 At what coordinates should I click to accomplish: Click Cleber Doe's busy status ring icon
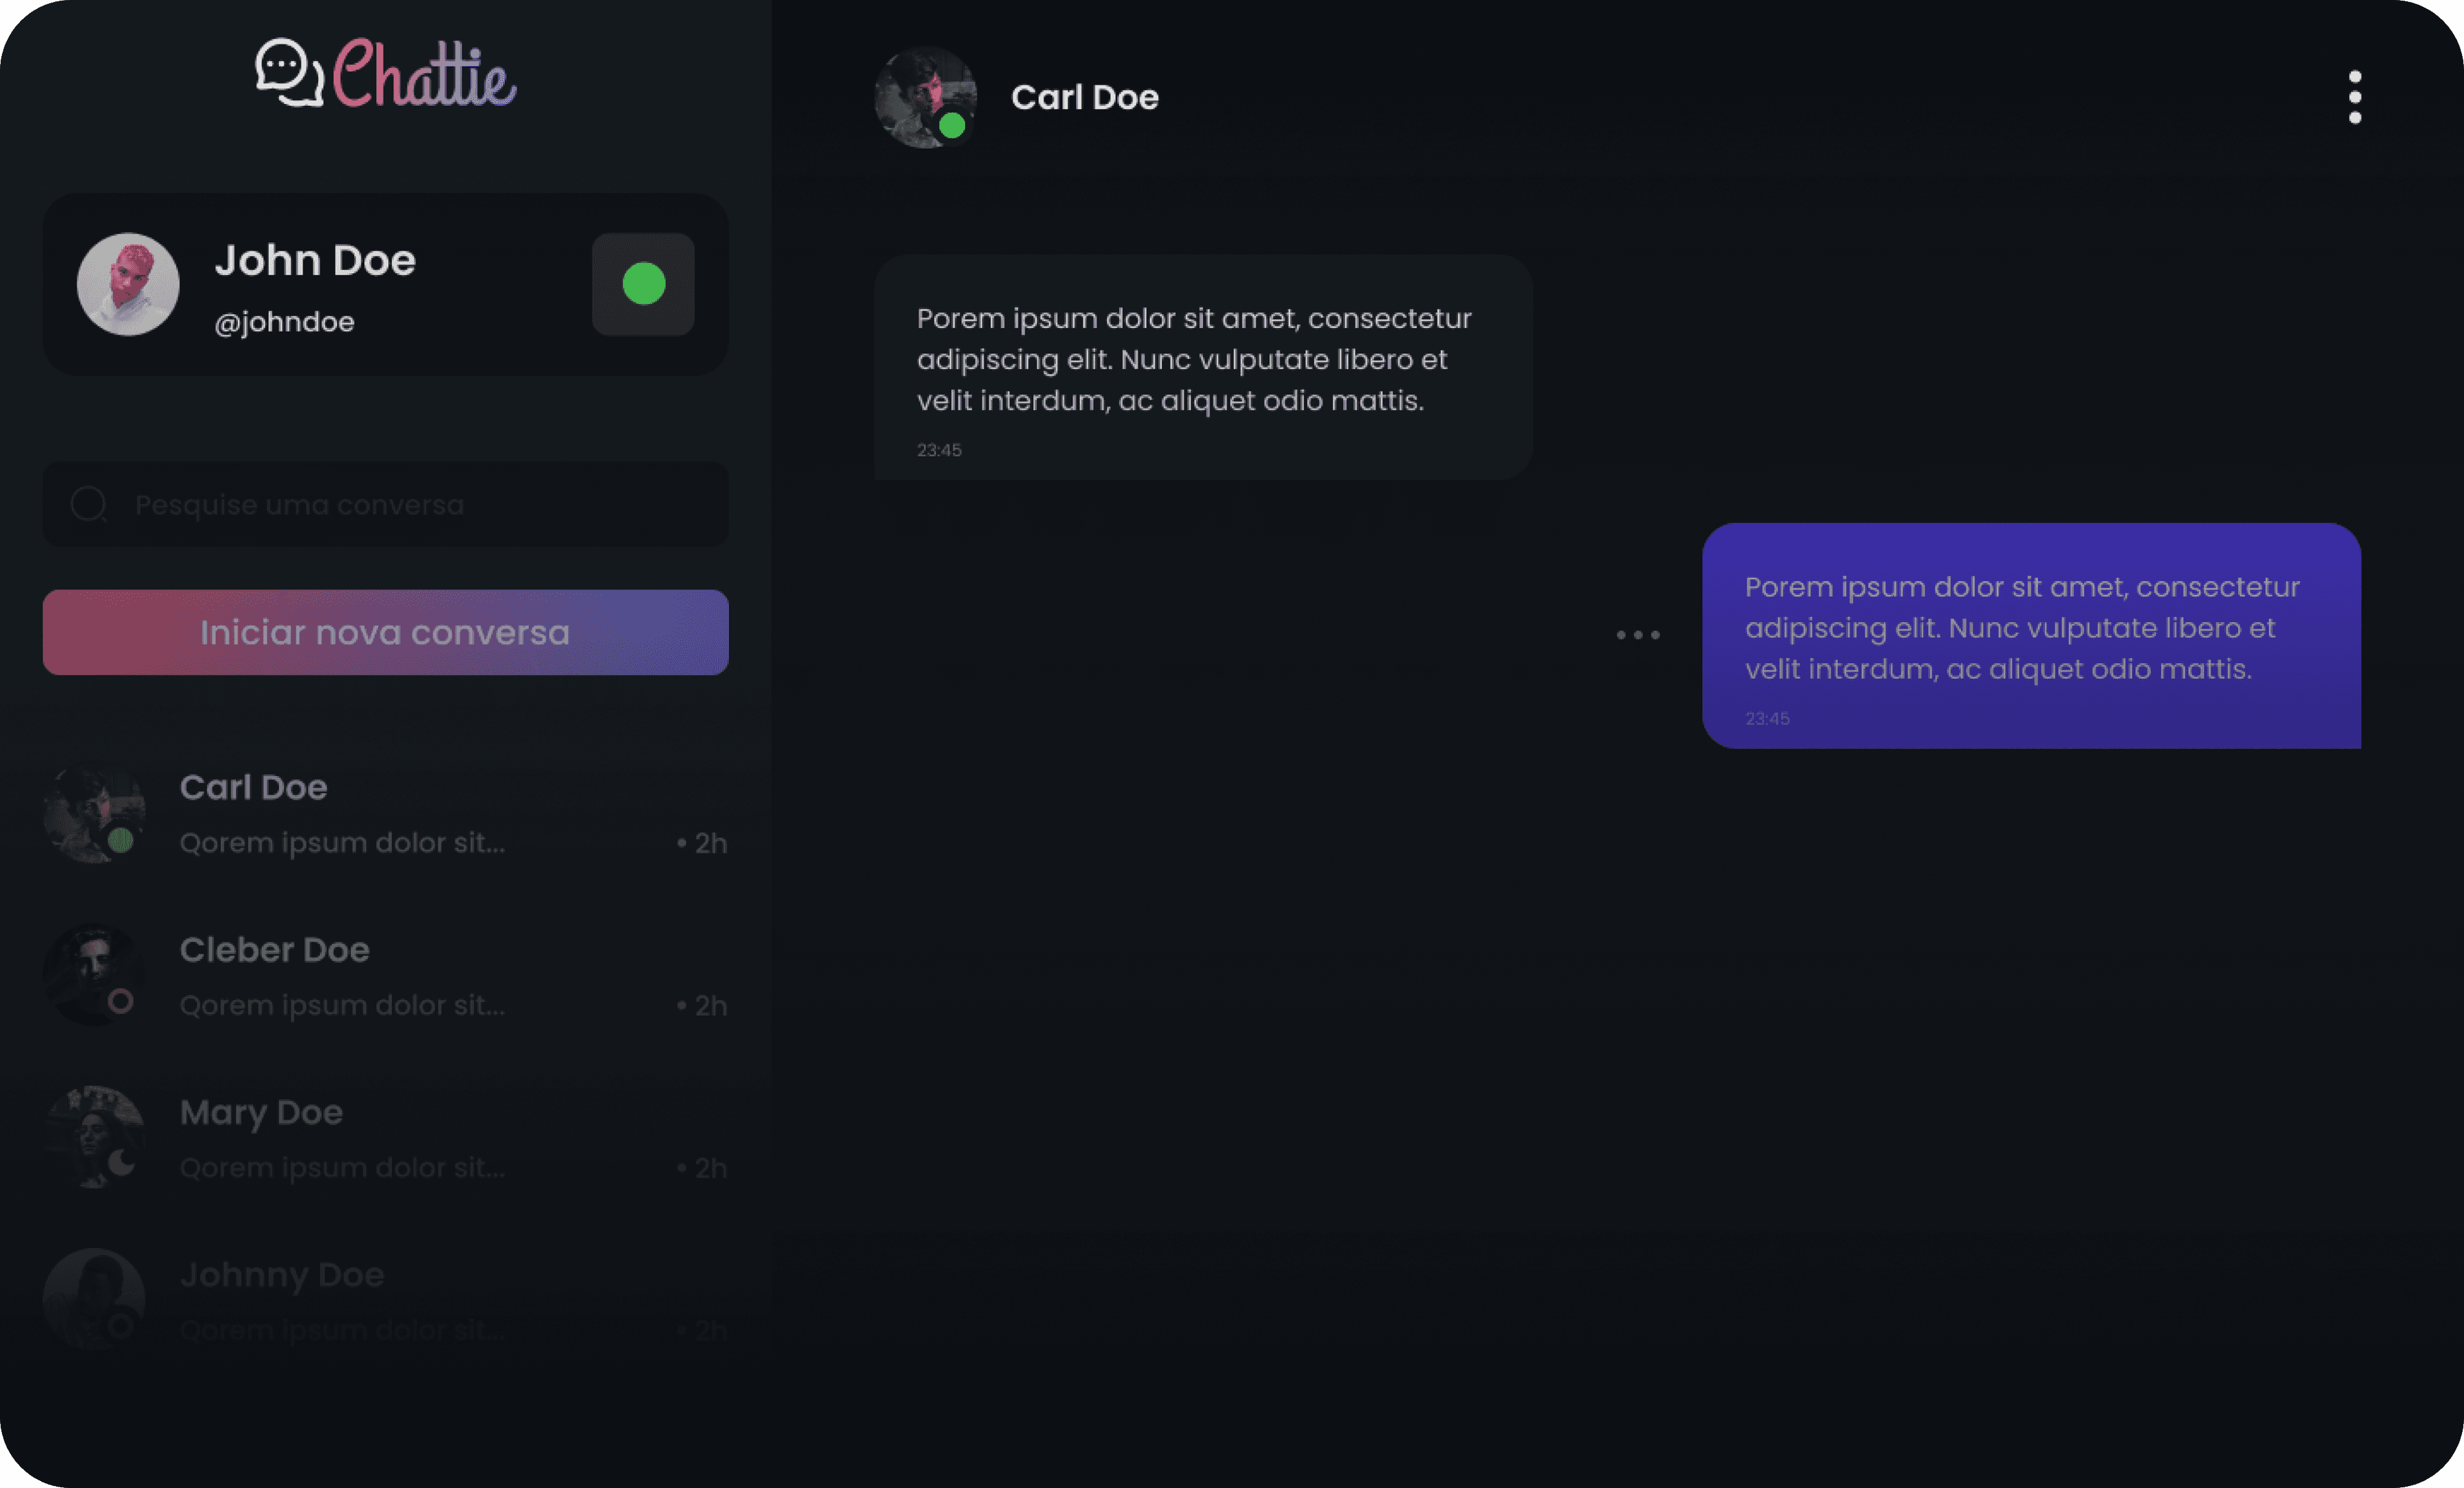pos(121,1001)
